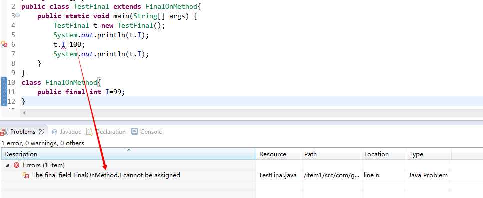
Task: Click the Location column header
Action: click(x=383, y=154)
